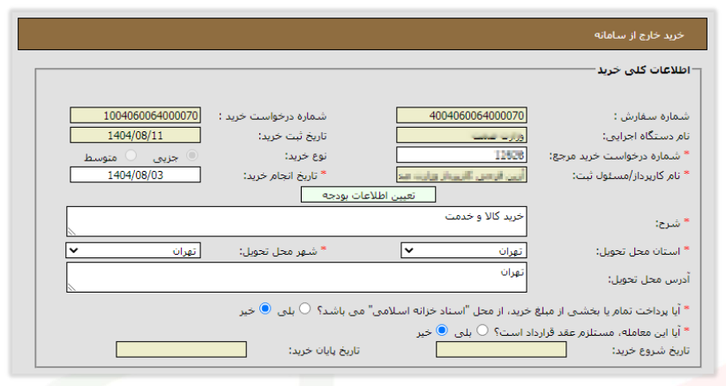Image resolution: width=726 pixels, height=386 pixels.
Task: Click the آدرس محل تحویل text area
Action: coord(296,278)
